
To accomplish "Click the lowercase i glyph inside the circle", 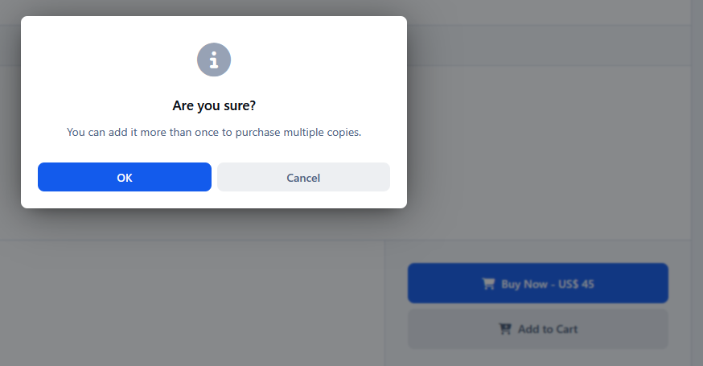I will point(214,60).
